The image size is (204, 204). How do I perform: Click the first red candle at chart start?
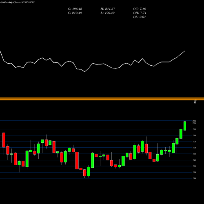tap(4, 140)
